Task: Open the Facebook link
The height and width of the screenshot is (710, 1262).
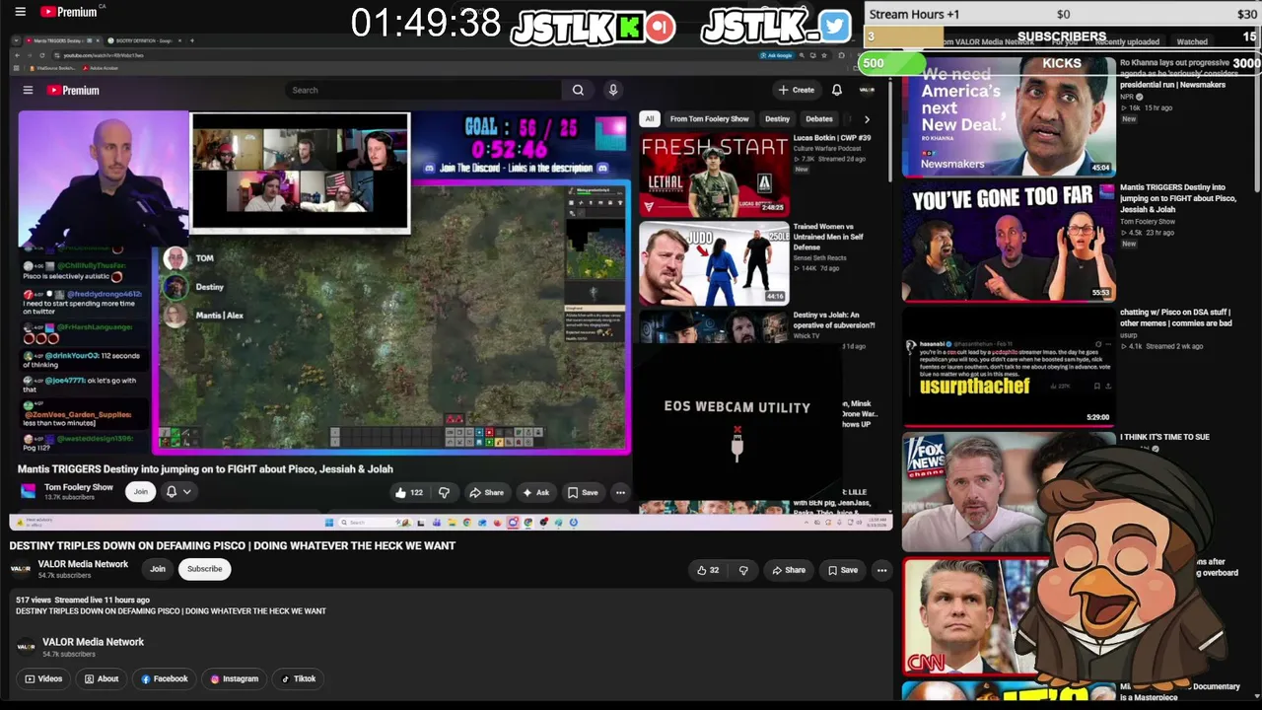Action: [165, 678]
